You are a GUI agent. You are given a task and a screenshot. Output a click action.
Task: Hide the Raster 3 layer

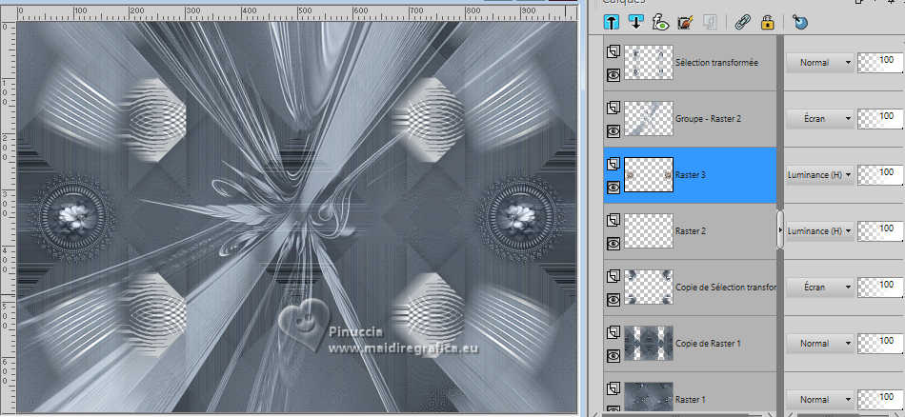613,188
